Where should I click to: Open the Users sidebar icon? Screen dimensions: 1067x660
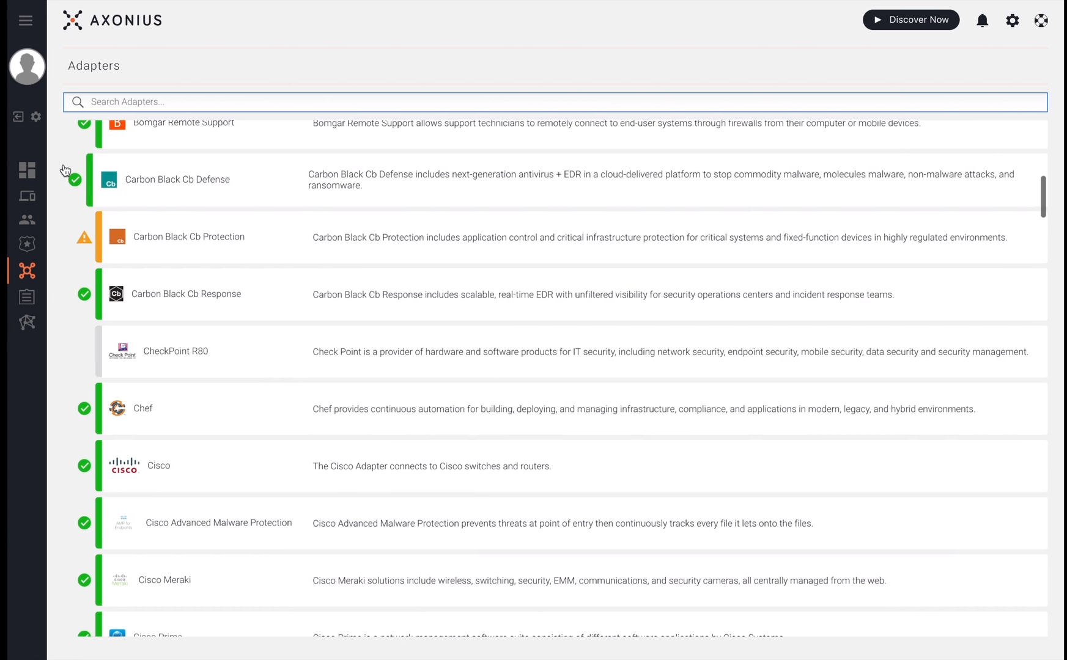click(x=27, y=219)
